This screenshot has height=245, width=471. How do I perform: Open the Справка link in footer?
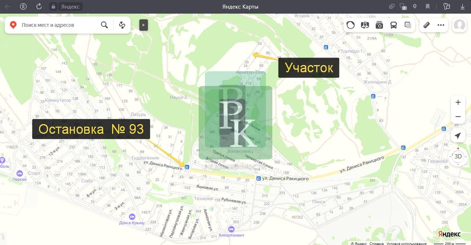pos(376,243)
